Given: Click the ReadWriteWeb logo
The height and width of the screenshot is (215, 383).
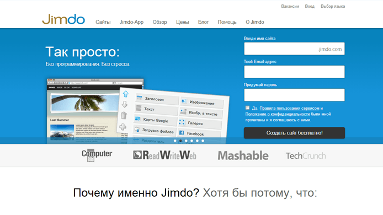Looking at the screenshot, I should click(x=164, y=155).
